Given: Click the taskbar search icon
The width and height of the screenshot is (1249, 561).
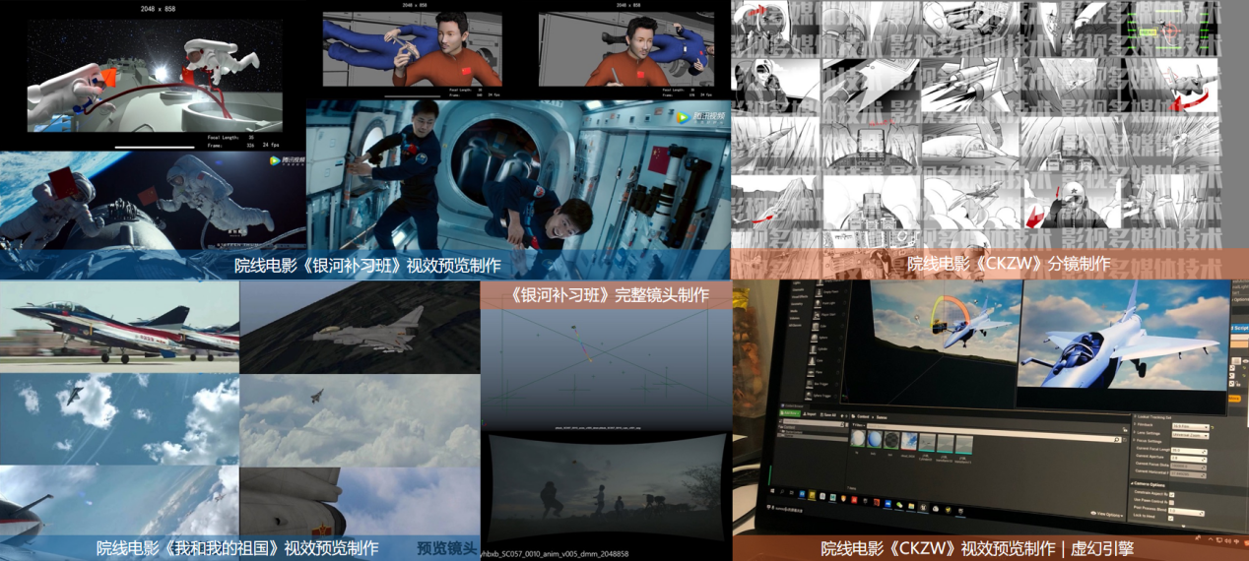Looking at the screenshot, I should coord(782,491).
